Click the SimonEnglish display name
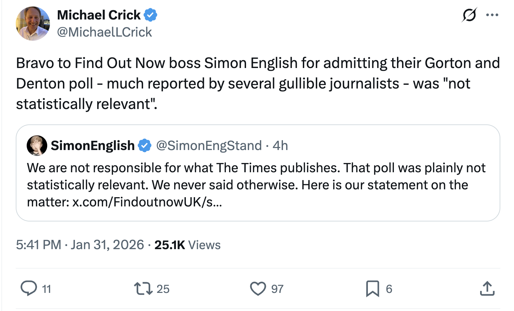514x311 pixels. coord(93,146)
